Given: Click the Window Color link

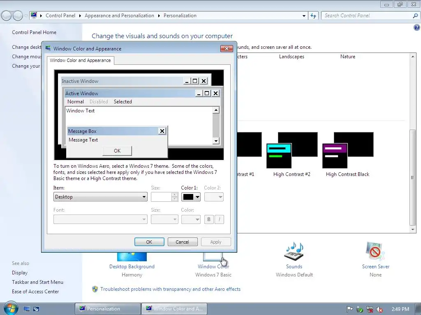Looking at the screenshot, I should point(213,267).
